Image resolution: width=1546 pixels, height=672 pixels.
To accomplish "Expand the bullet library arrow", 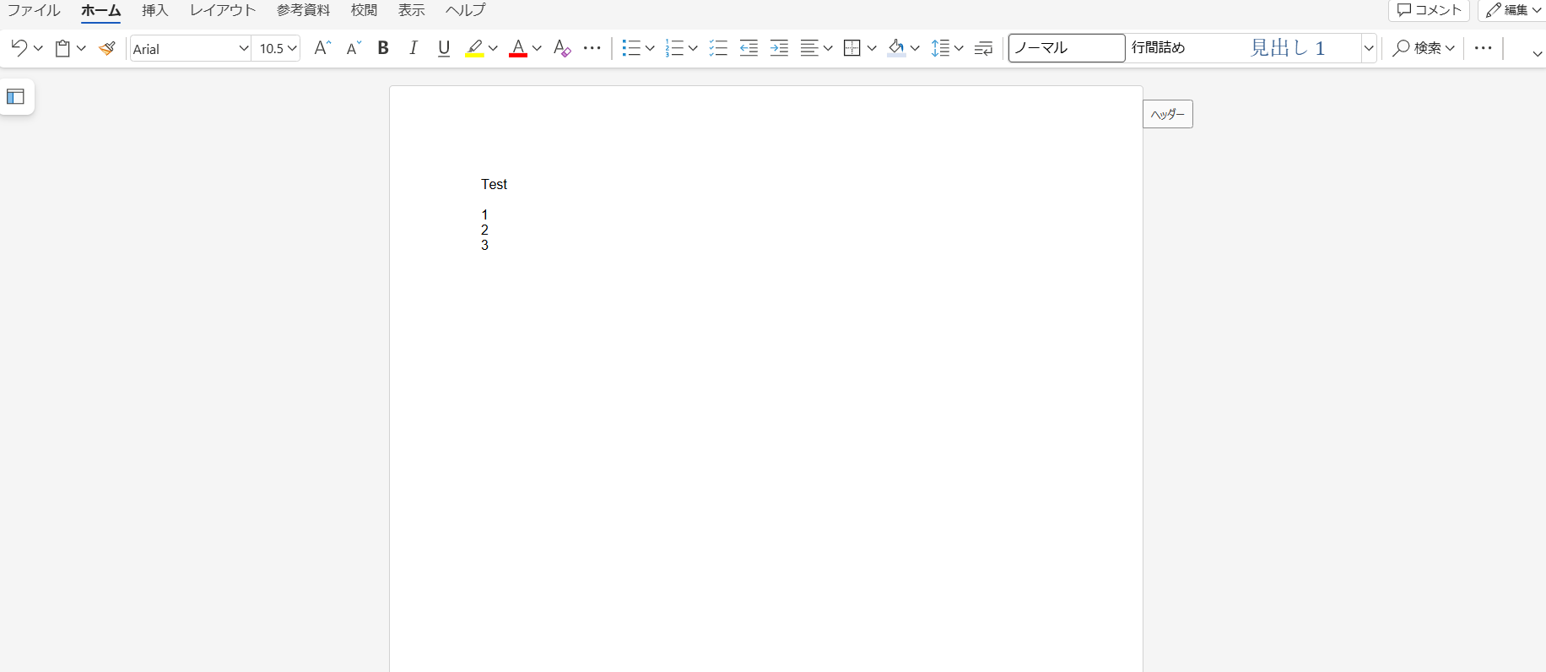I will click(650, 48).
